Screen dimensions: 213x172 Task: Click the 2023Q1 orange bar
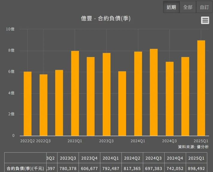pos(75,93)
